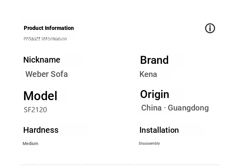Click the faded subtitle under the heading

click(45, 39)
